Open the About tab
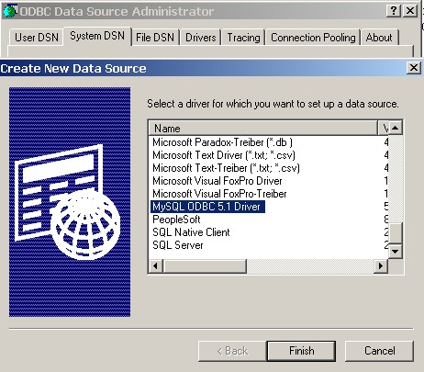The image size is (424, 372). pyautogui.click(x=379, y=38)
